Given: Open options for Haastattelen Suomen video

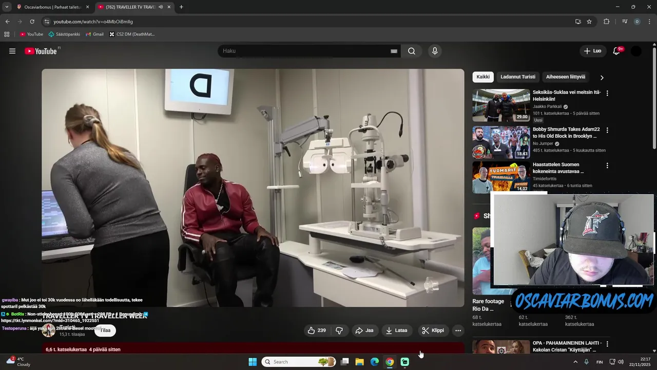Looking at the screenshot, I should click(x=607, y=165).
